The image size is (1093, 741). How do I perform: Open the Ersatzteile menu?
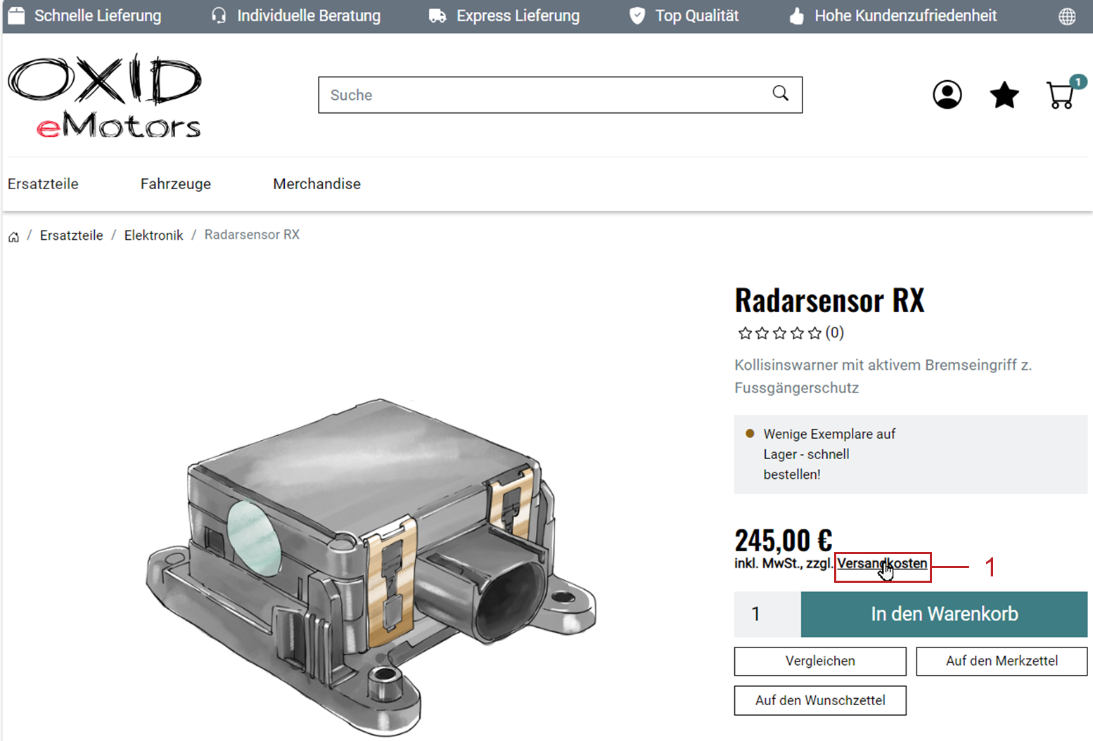43,184
